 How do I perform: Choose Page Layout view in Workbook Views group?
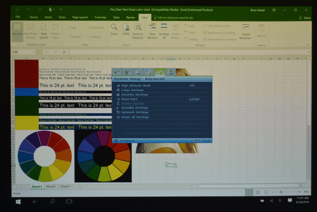(x=44, y=31)
